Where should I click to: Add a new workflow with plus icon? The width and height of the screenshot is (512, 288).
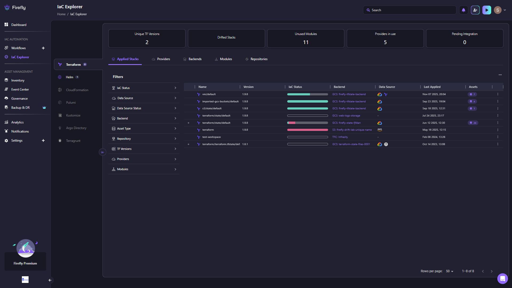pyautogui.click(x=43, y=48)
